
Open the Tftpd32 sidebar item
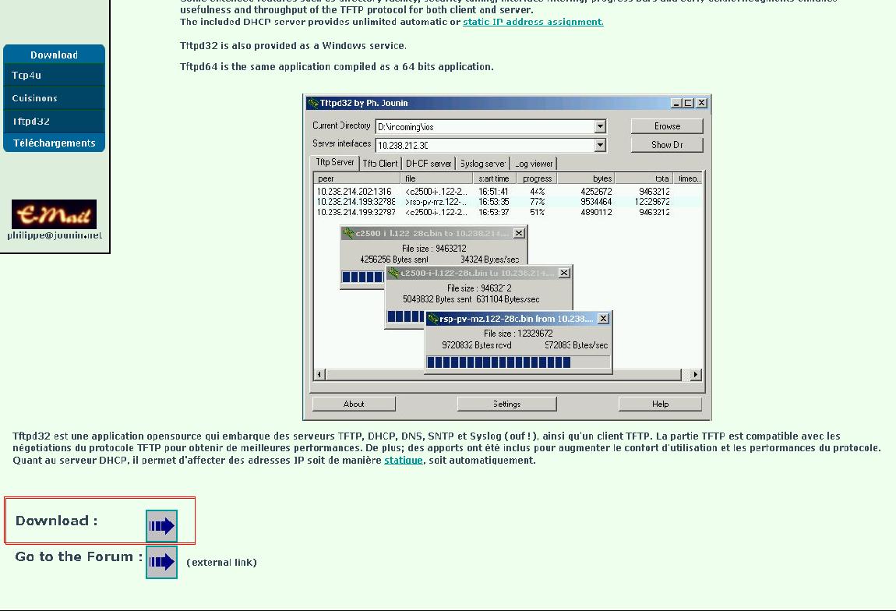point(55,121)
